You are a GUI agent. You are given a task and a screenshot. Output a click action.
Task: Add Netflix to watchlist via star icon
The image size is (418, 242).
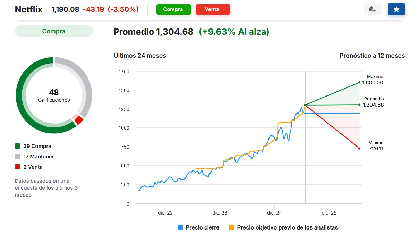coord(396,9)
